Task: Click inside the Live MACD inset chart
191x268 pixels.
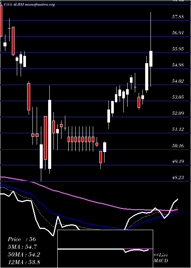Action: click(105, 249)
